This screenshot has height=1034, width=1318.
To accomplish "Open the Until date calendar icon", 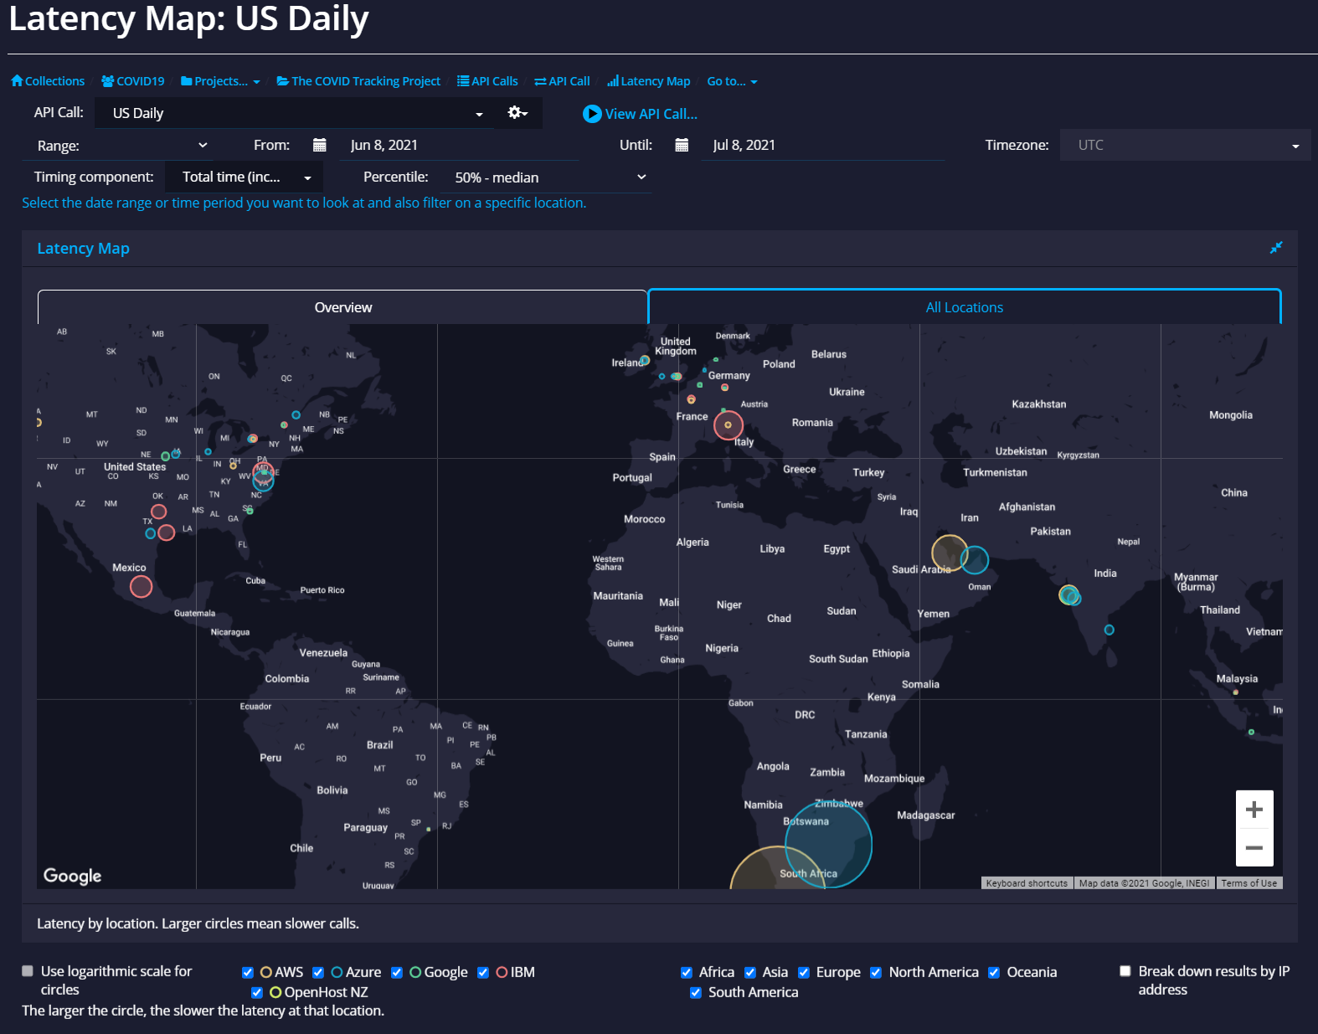I will [x=682, y=145].
